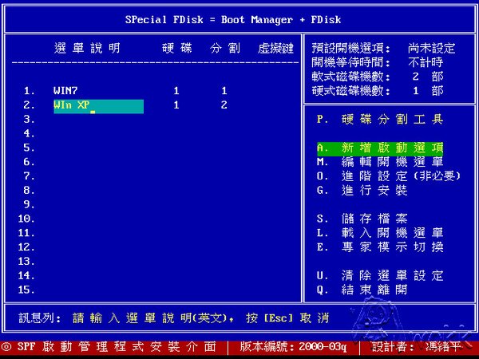Click empty boot slot number 9.

[30, 204]
